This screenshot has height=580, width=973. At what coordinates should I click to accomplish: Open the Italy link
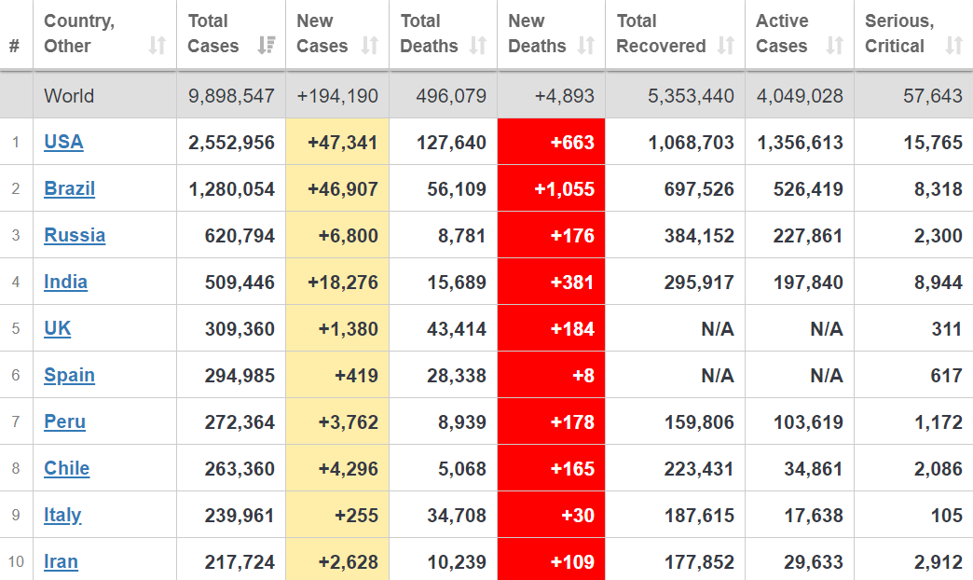point(62,515)
